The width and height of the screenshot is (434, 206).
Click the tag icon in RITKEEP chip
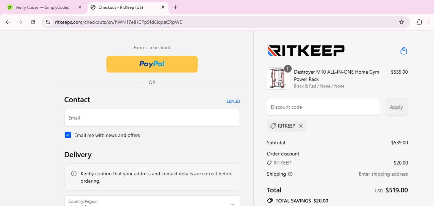[273, 126]
